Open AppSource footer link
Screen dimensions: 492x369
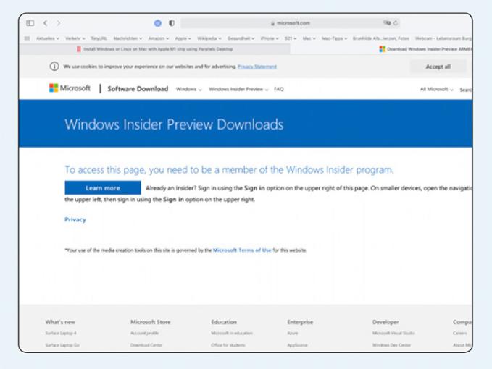point(298,345)
